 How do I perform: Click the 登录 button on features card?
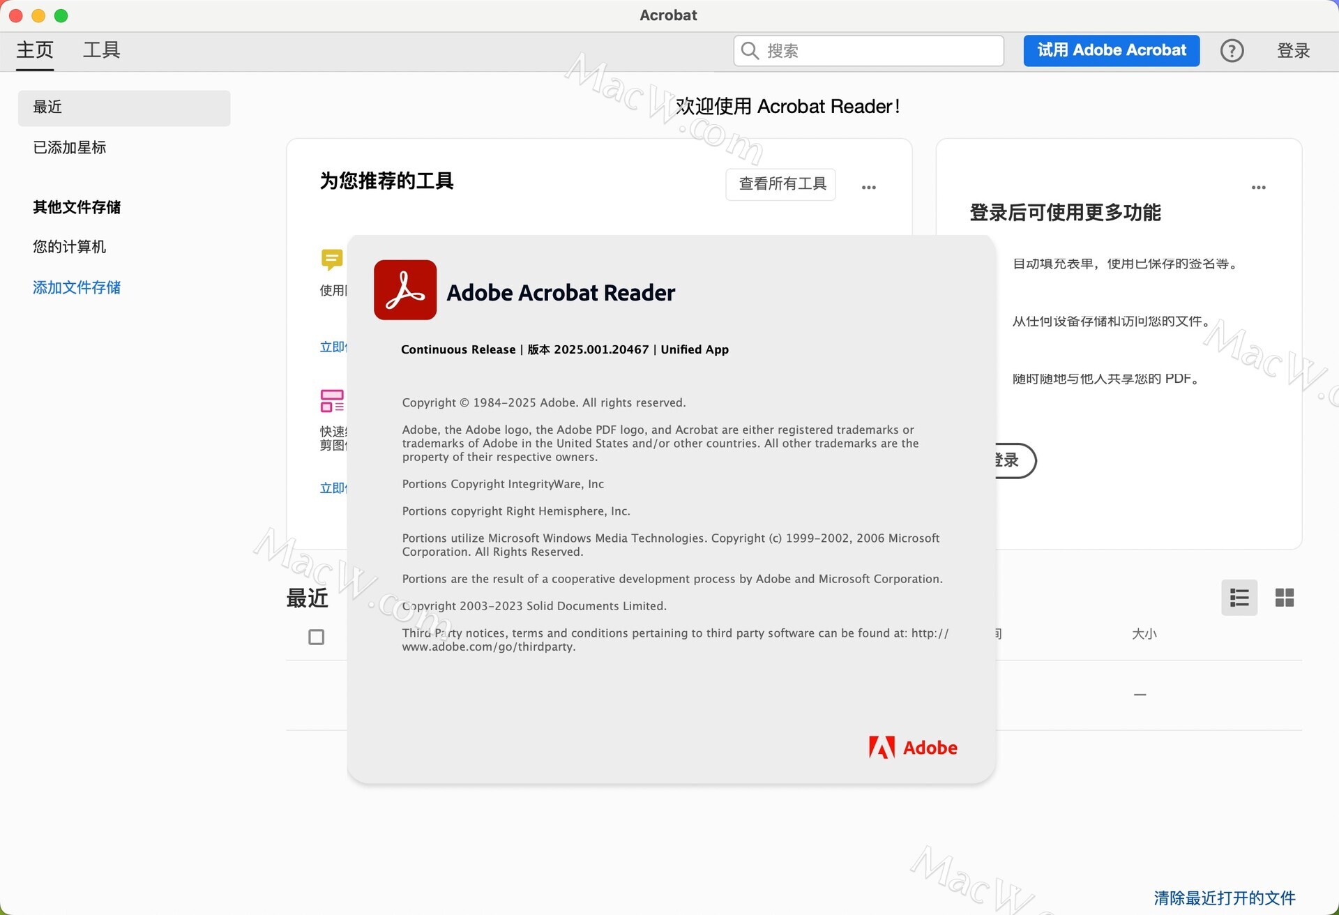click(1015, 460)
